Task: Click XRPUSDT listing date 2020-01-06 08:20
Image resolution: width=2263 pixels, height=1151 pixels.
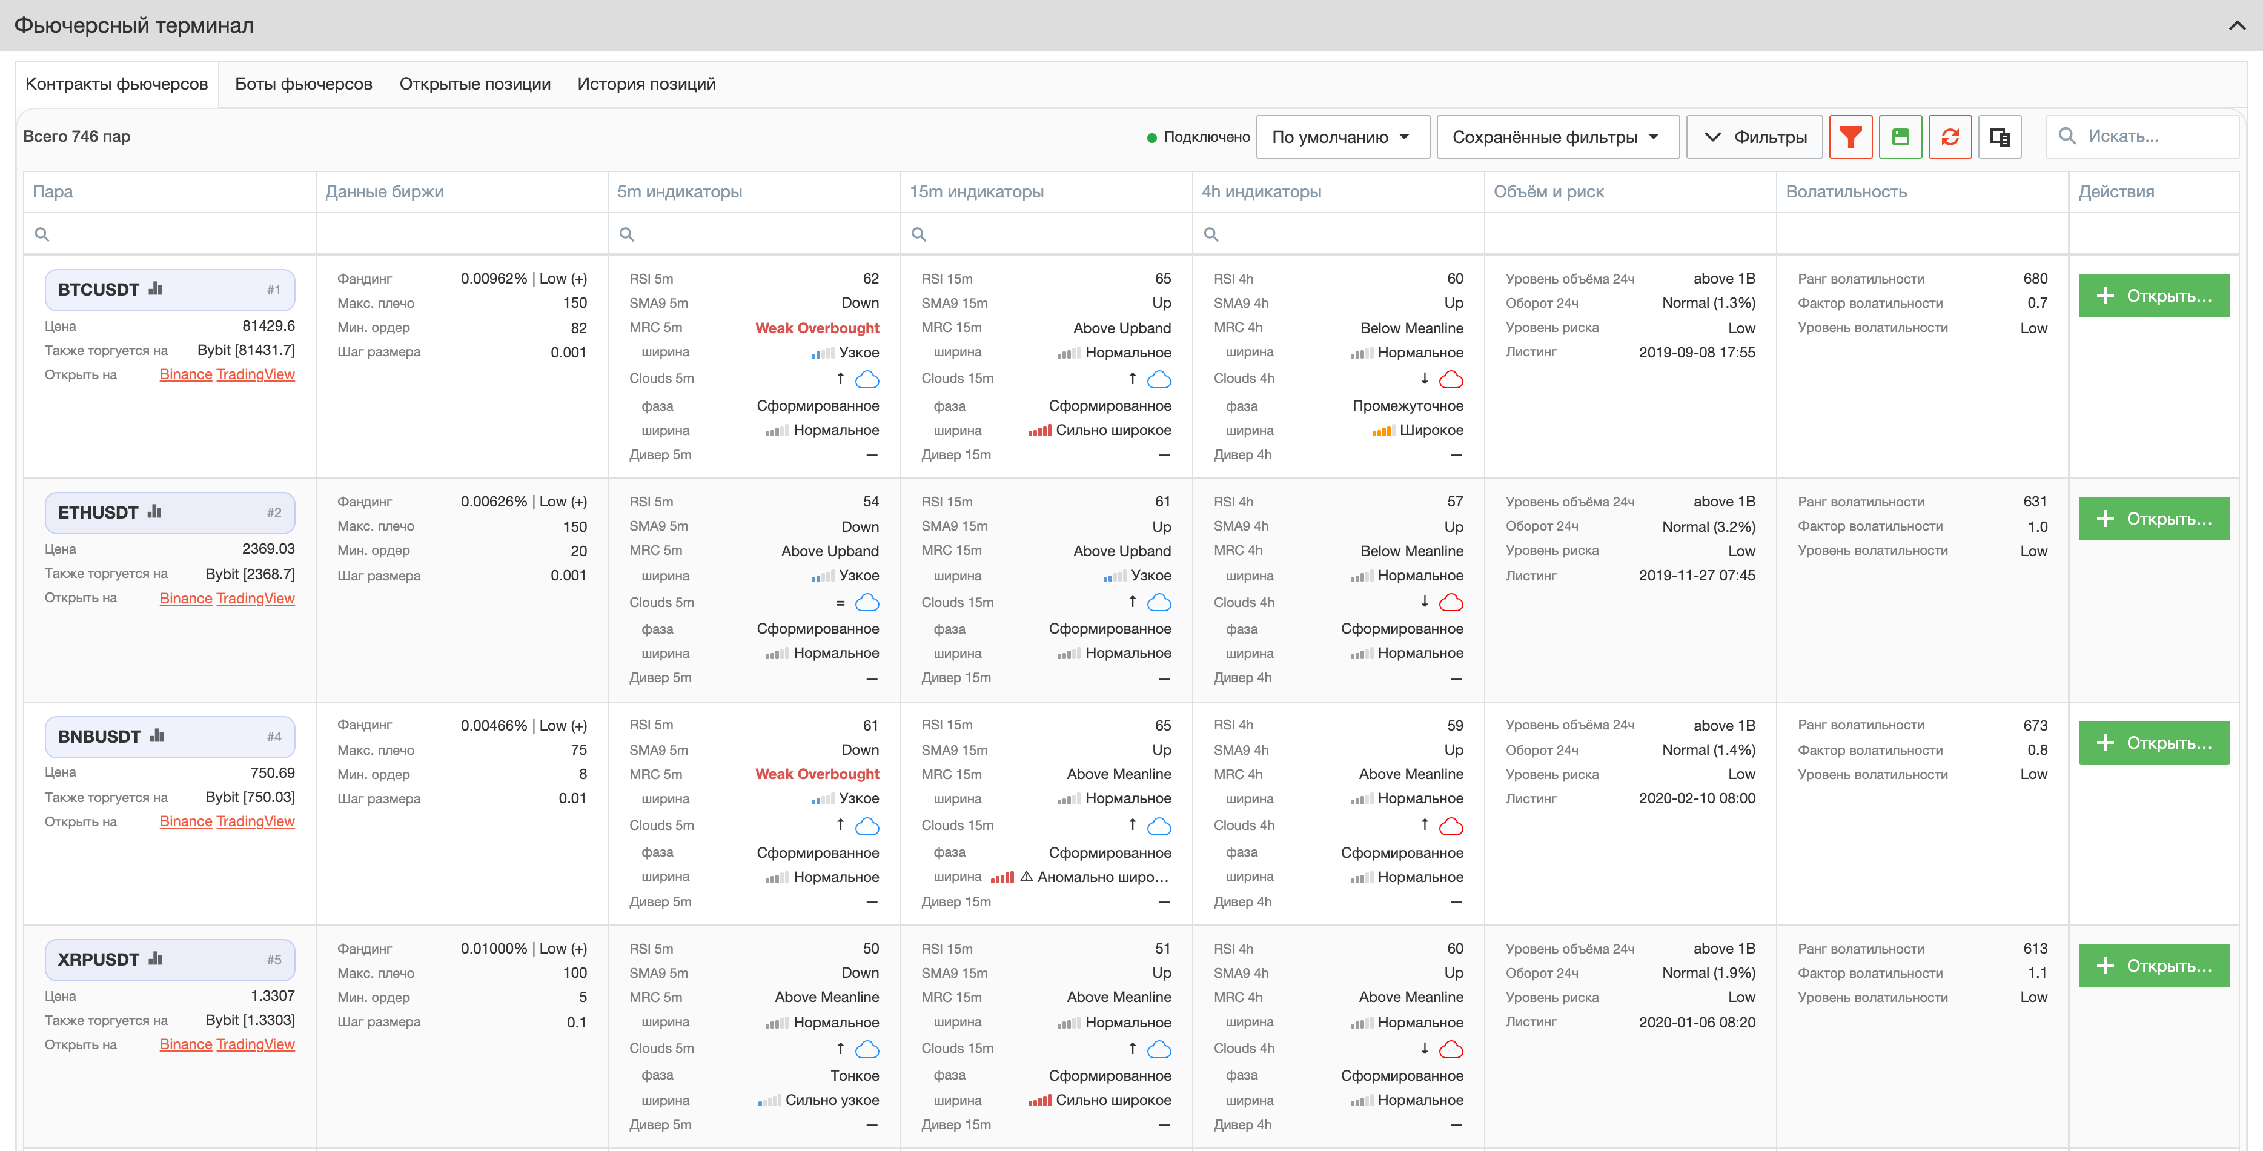Action: point(1697,1023)
